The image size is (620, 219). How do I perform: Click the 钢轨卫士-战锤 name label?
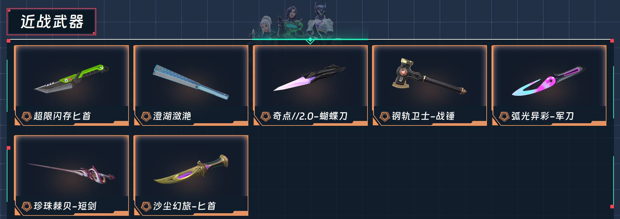[423, 116]
